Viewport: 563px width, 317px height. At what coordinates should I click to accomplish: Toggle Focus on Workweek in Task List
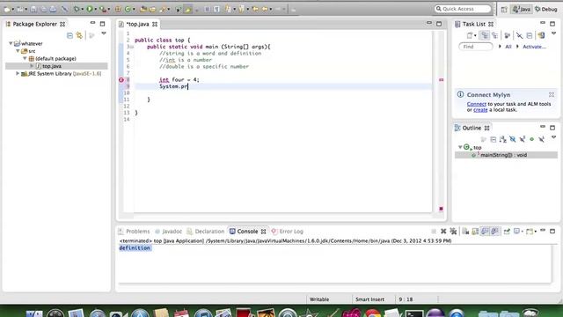507,35
